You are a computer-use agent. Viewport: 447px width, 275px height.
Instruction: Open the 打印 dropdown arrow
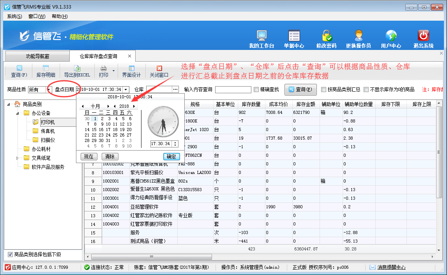pos(113,71)
